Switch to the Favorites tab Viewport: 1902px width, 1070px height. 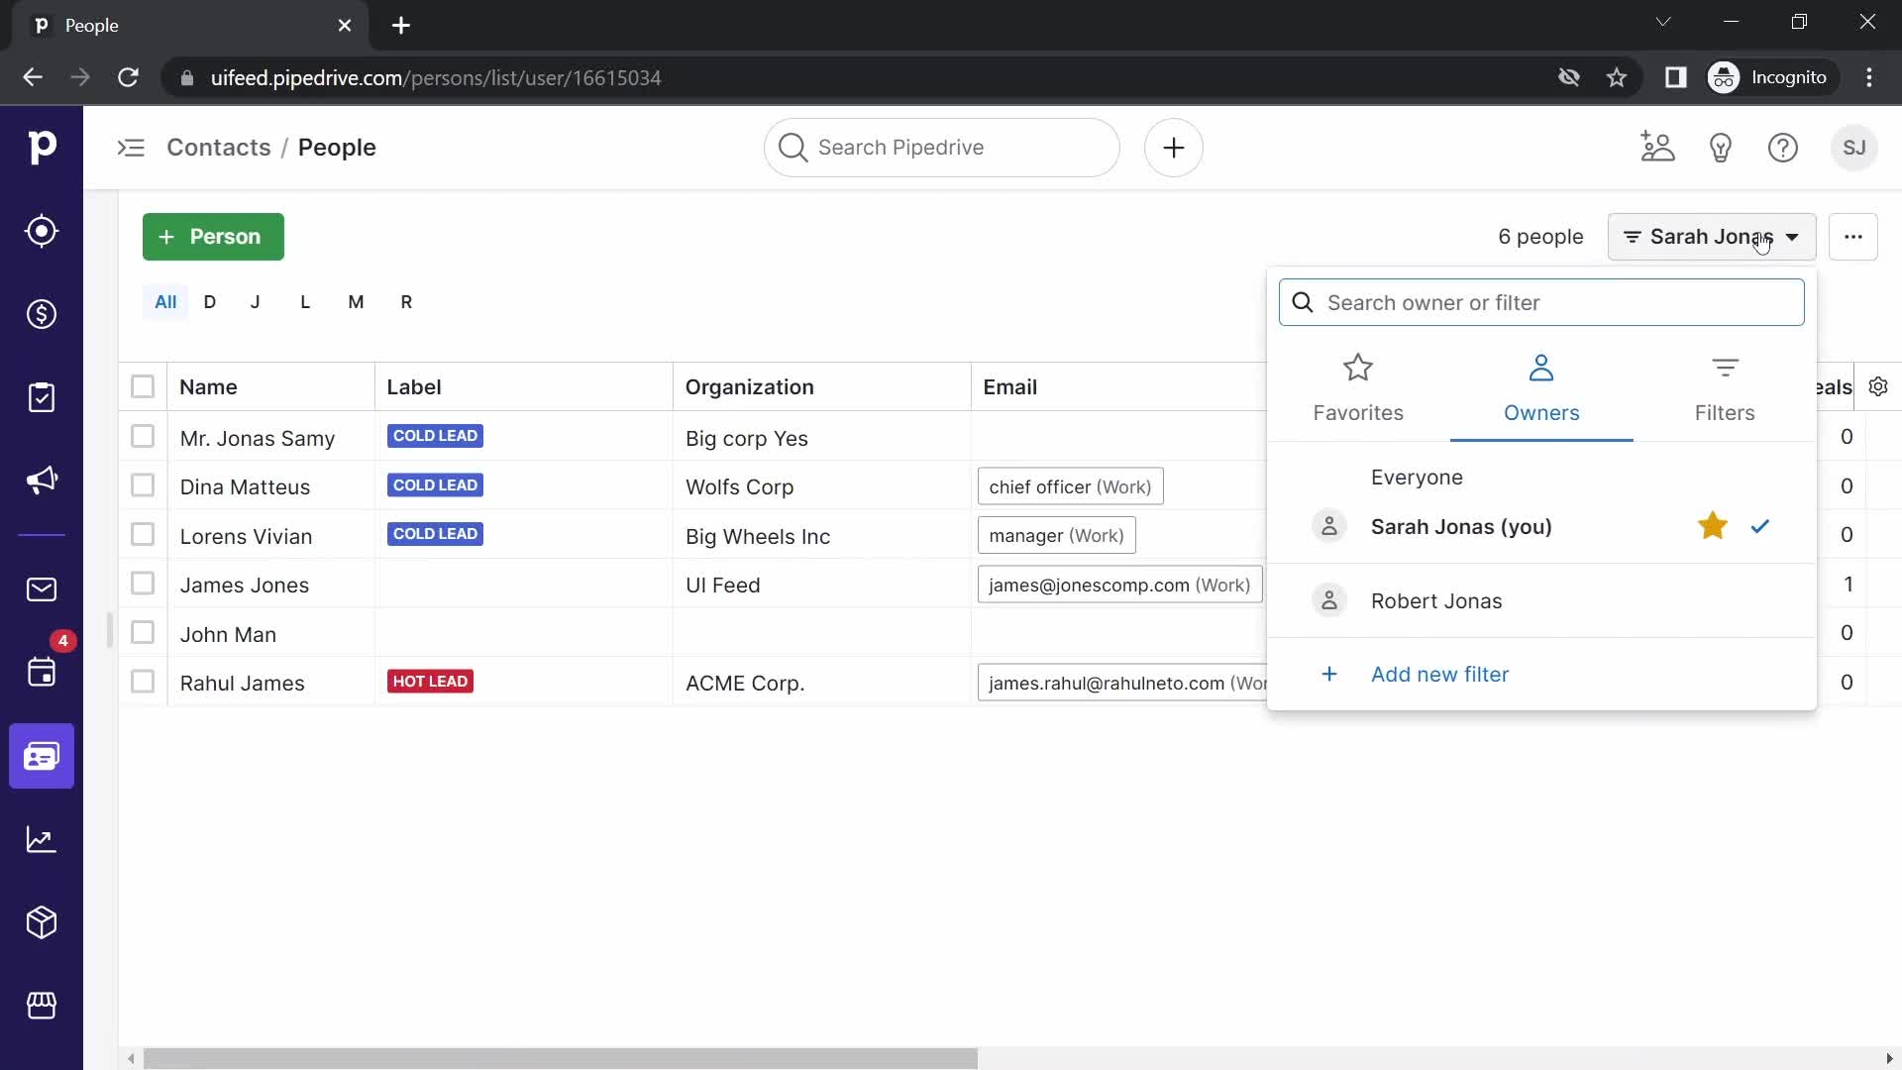pyautogui.click(x=1358, y=385)
